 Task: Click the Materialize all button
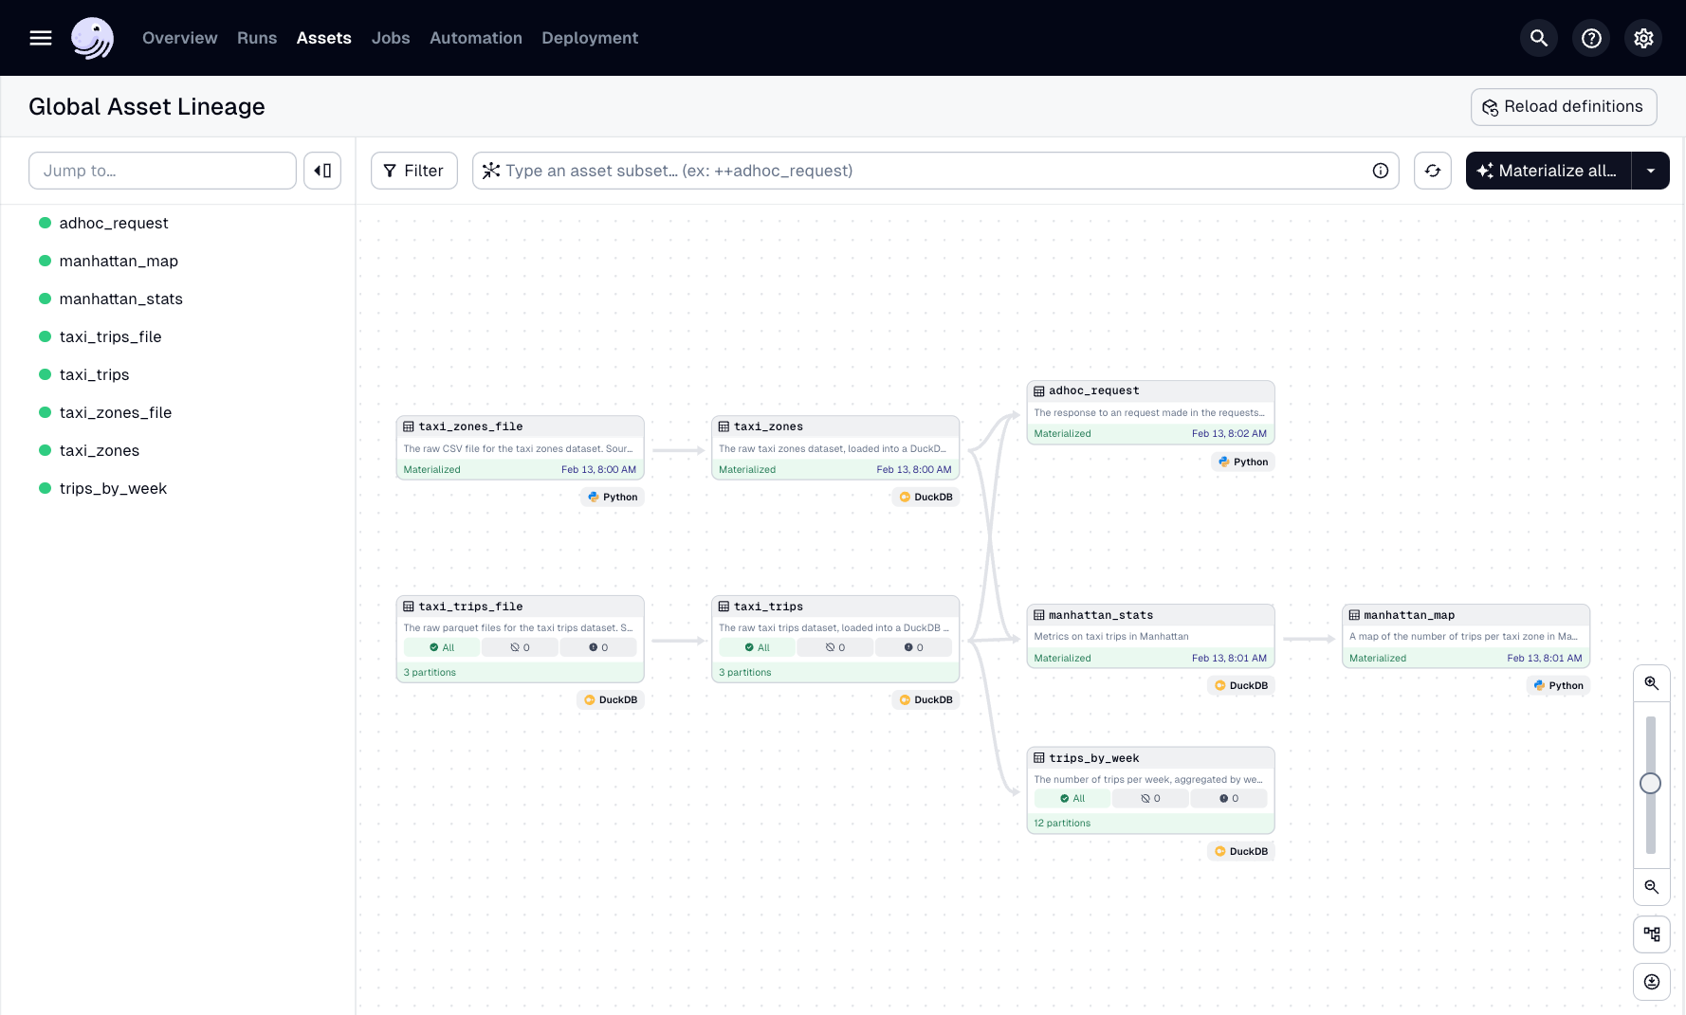pyautogui.click(x=1546, y=171)
